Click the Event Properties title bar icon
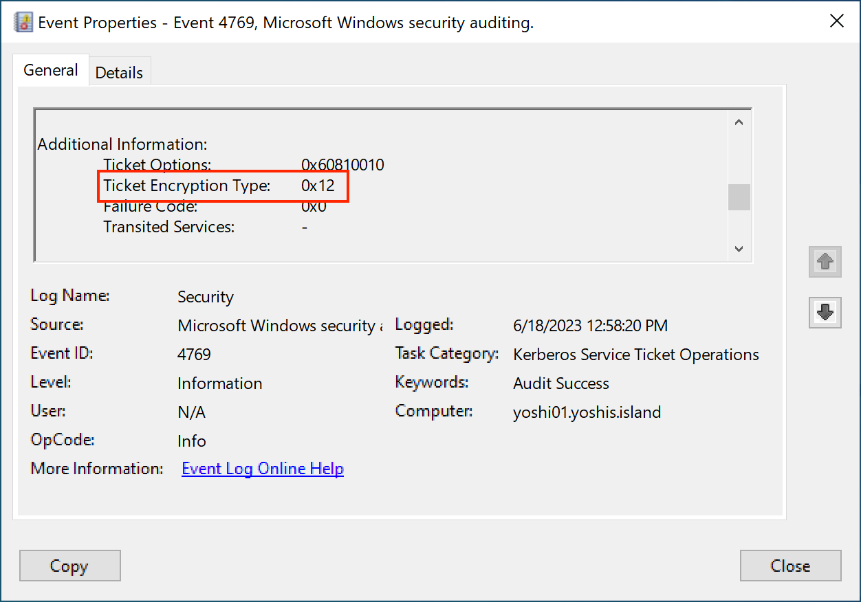The width and height of the screenshot is (861, 602). [23, 22]
